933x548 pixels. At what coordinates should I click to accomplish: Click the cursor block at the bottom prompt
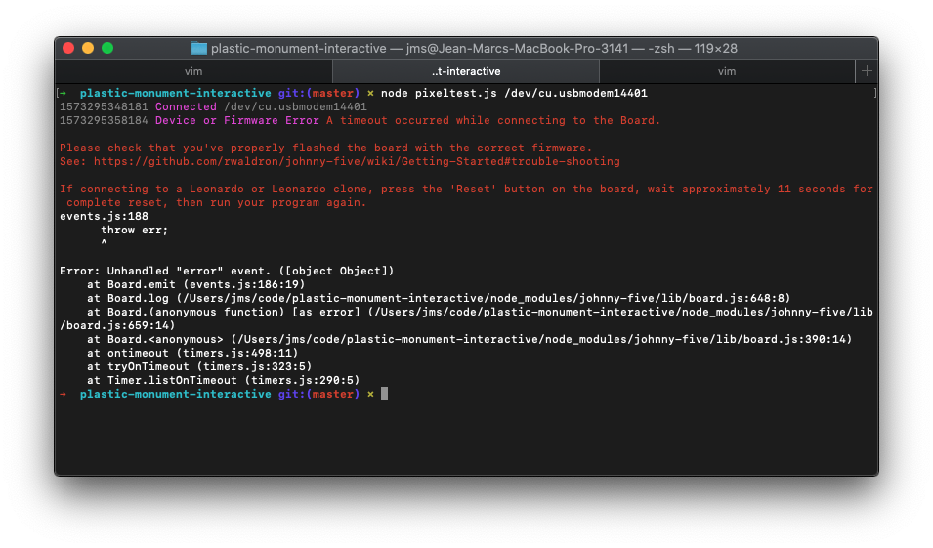click(384, 394)
